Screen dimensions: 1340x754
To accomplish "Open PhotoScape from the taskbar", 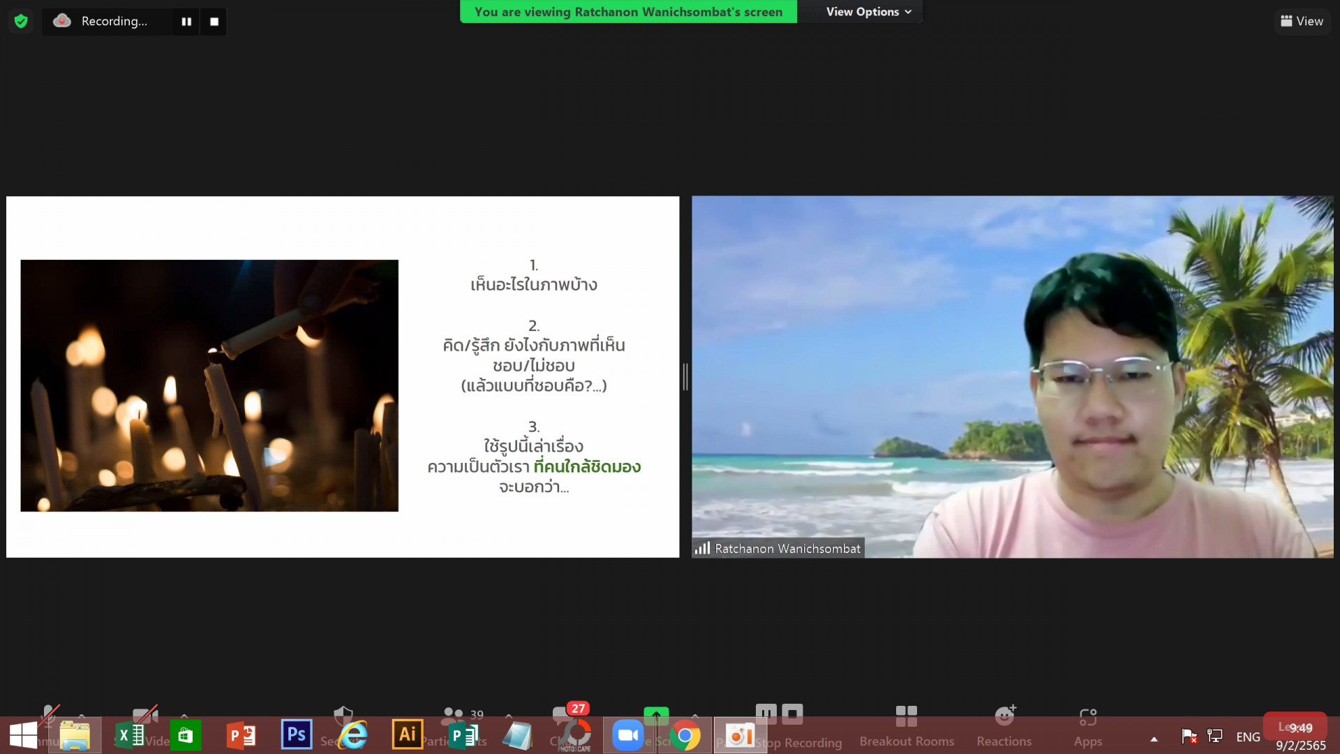I will tap(575, 736).
